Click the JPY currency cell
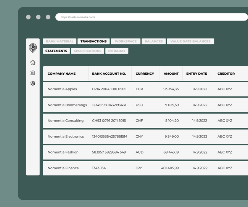248x207 pixels. pyautogui.click(x=139, y=168)
